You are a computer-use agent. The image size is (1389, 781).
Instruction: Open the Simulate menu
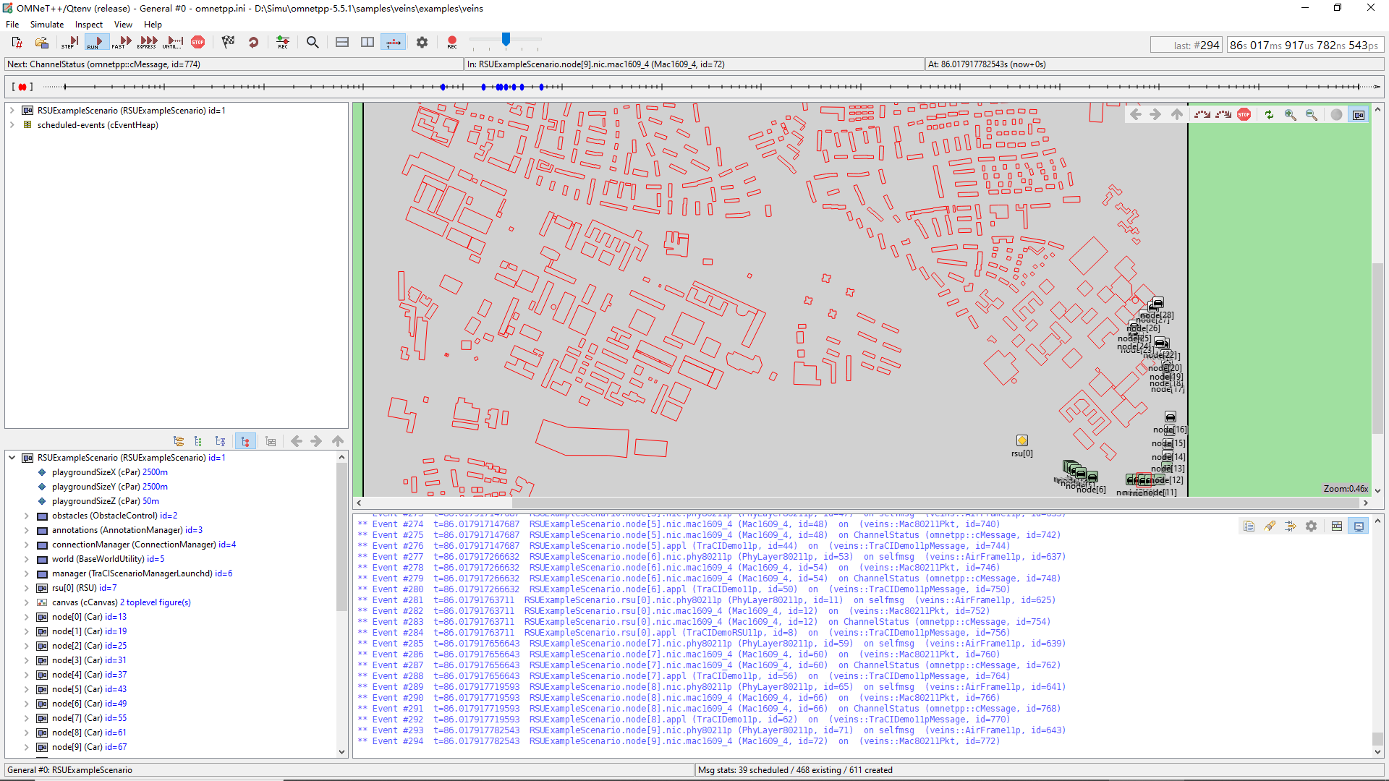coord(47,24)
